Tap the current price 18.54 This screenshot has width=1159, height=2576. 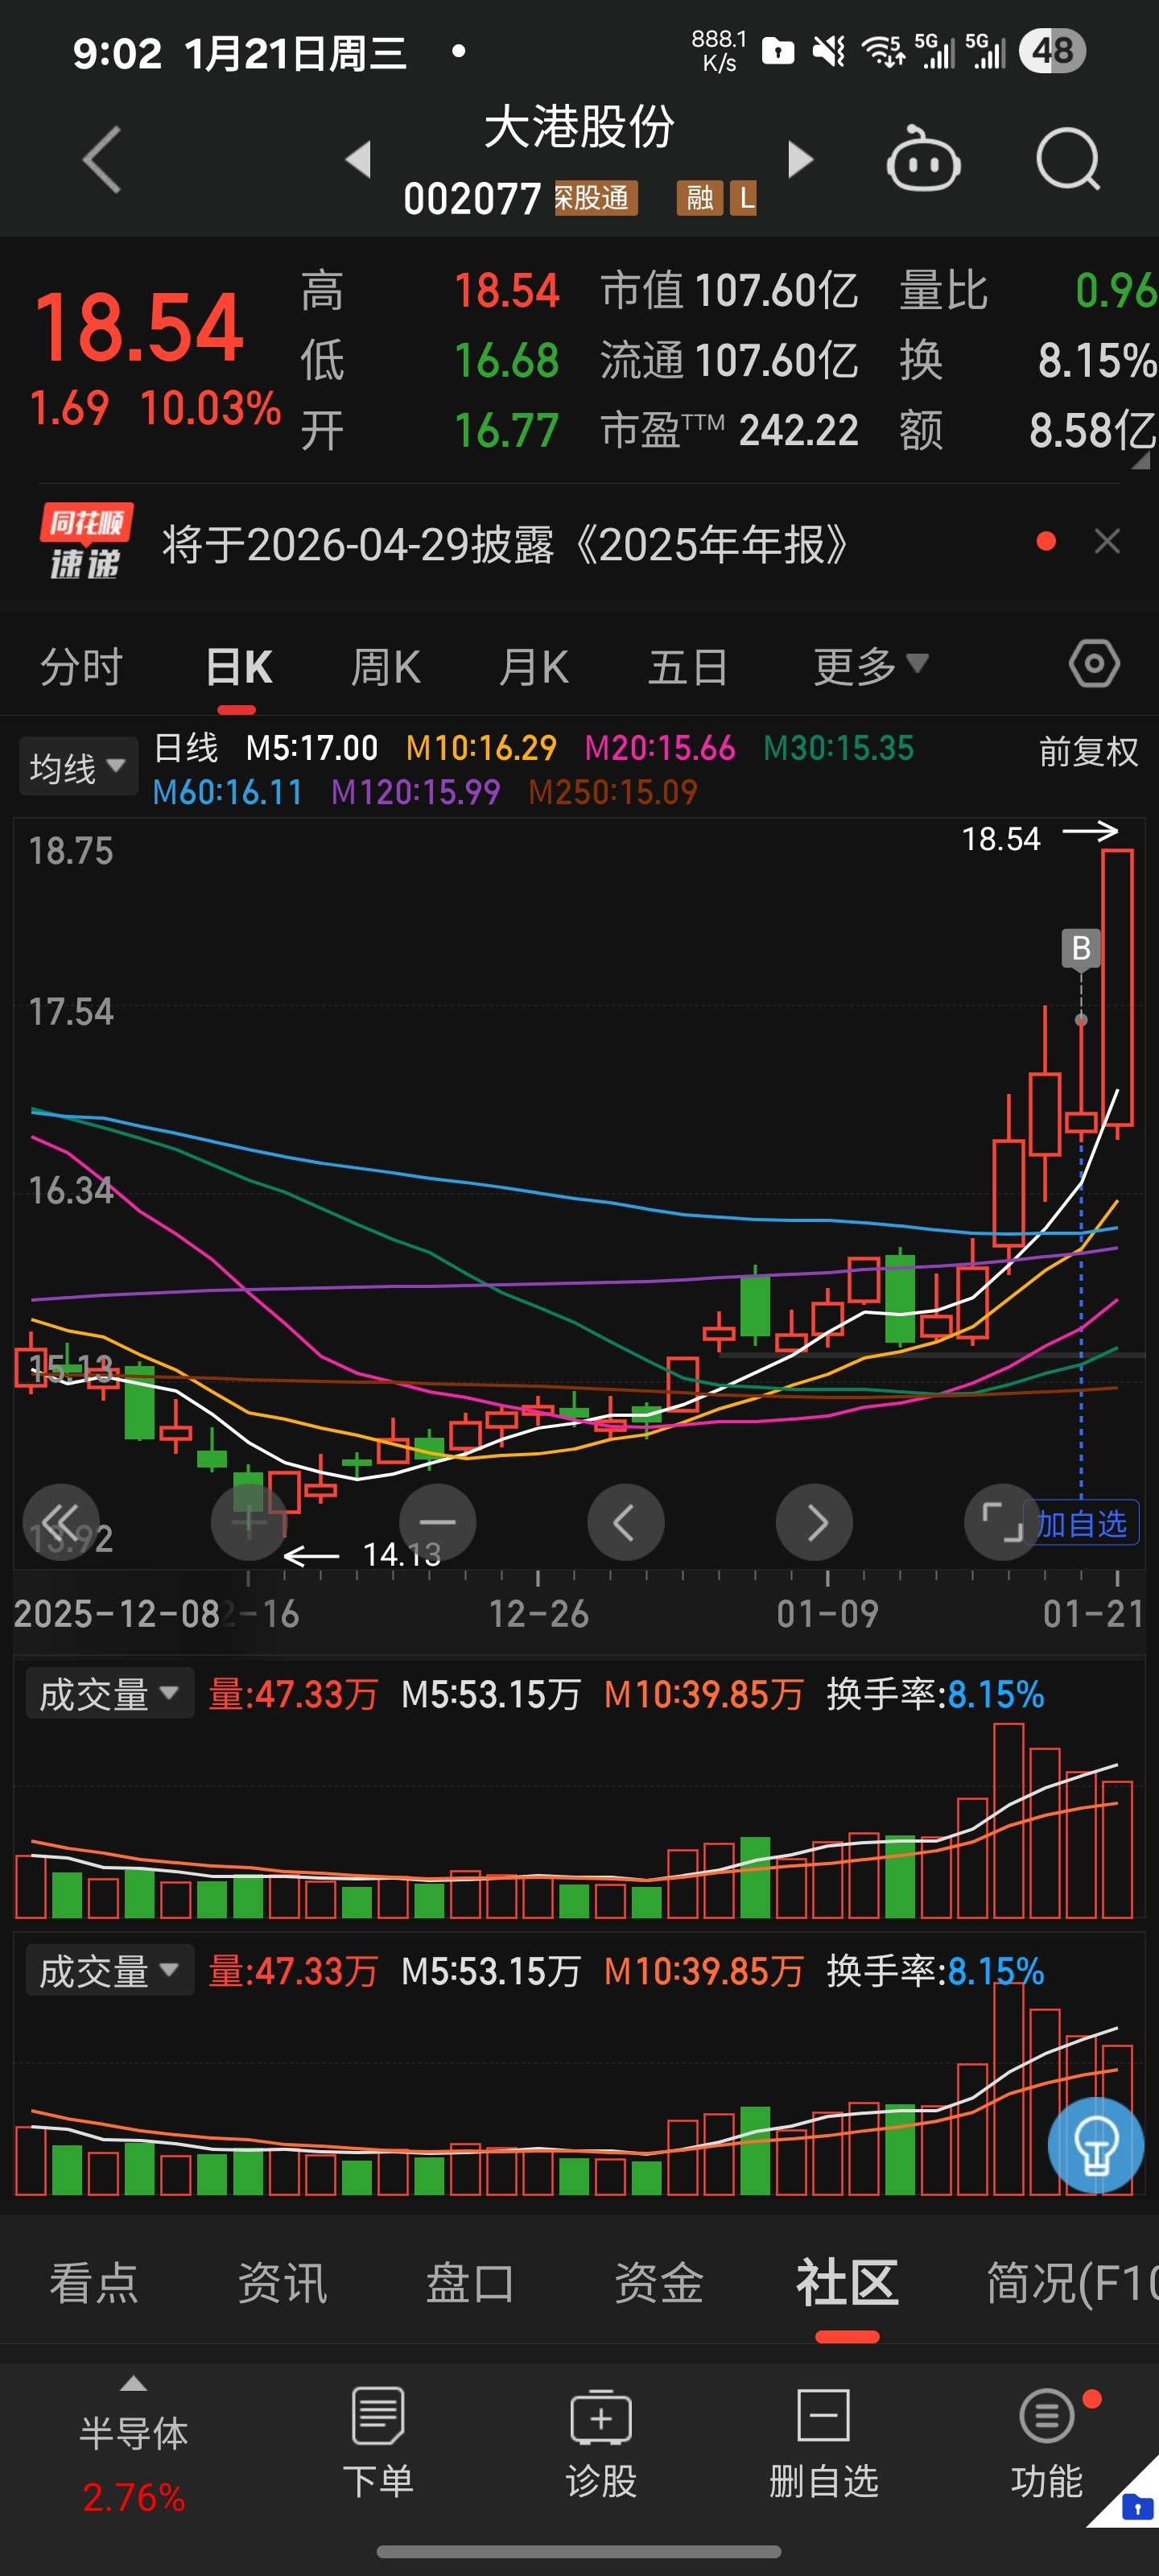[138, 328]
